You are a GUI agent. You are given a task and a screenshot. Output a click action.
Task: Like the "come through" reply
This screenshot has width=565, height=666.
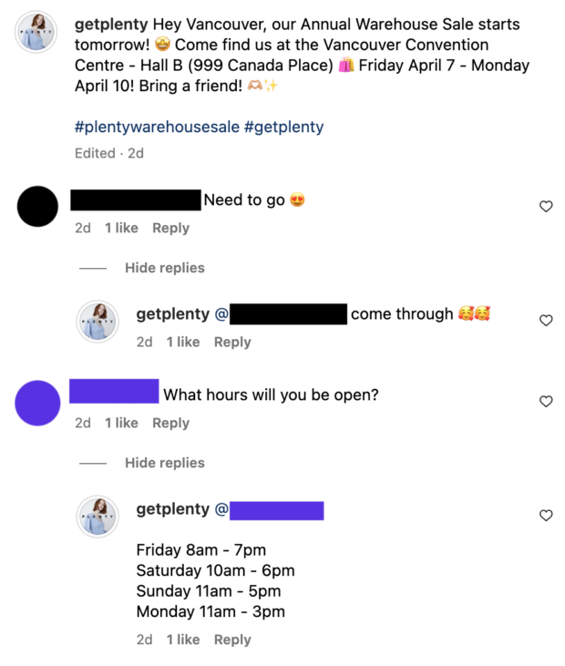coord(546,321)
